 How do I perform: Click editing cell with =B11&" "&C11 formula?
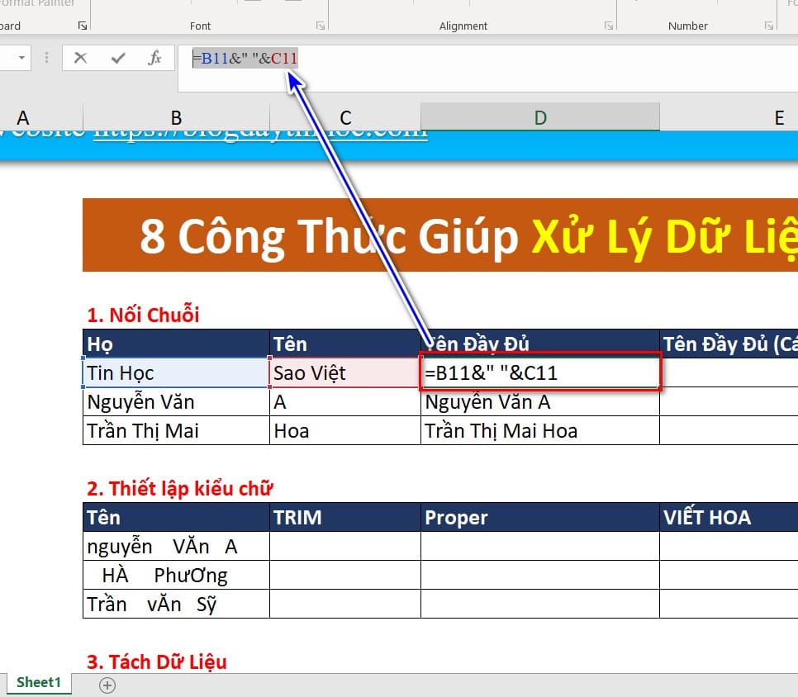tap(540, 373)
